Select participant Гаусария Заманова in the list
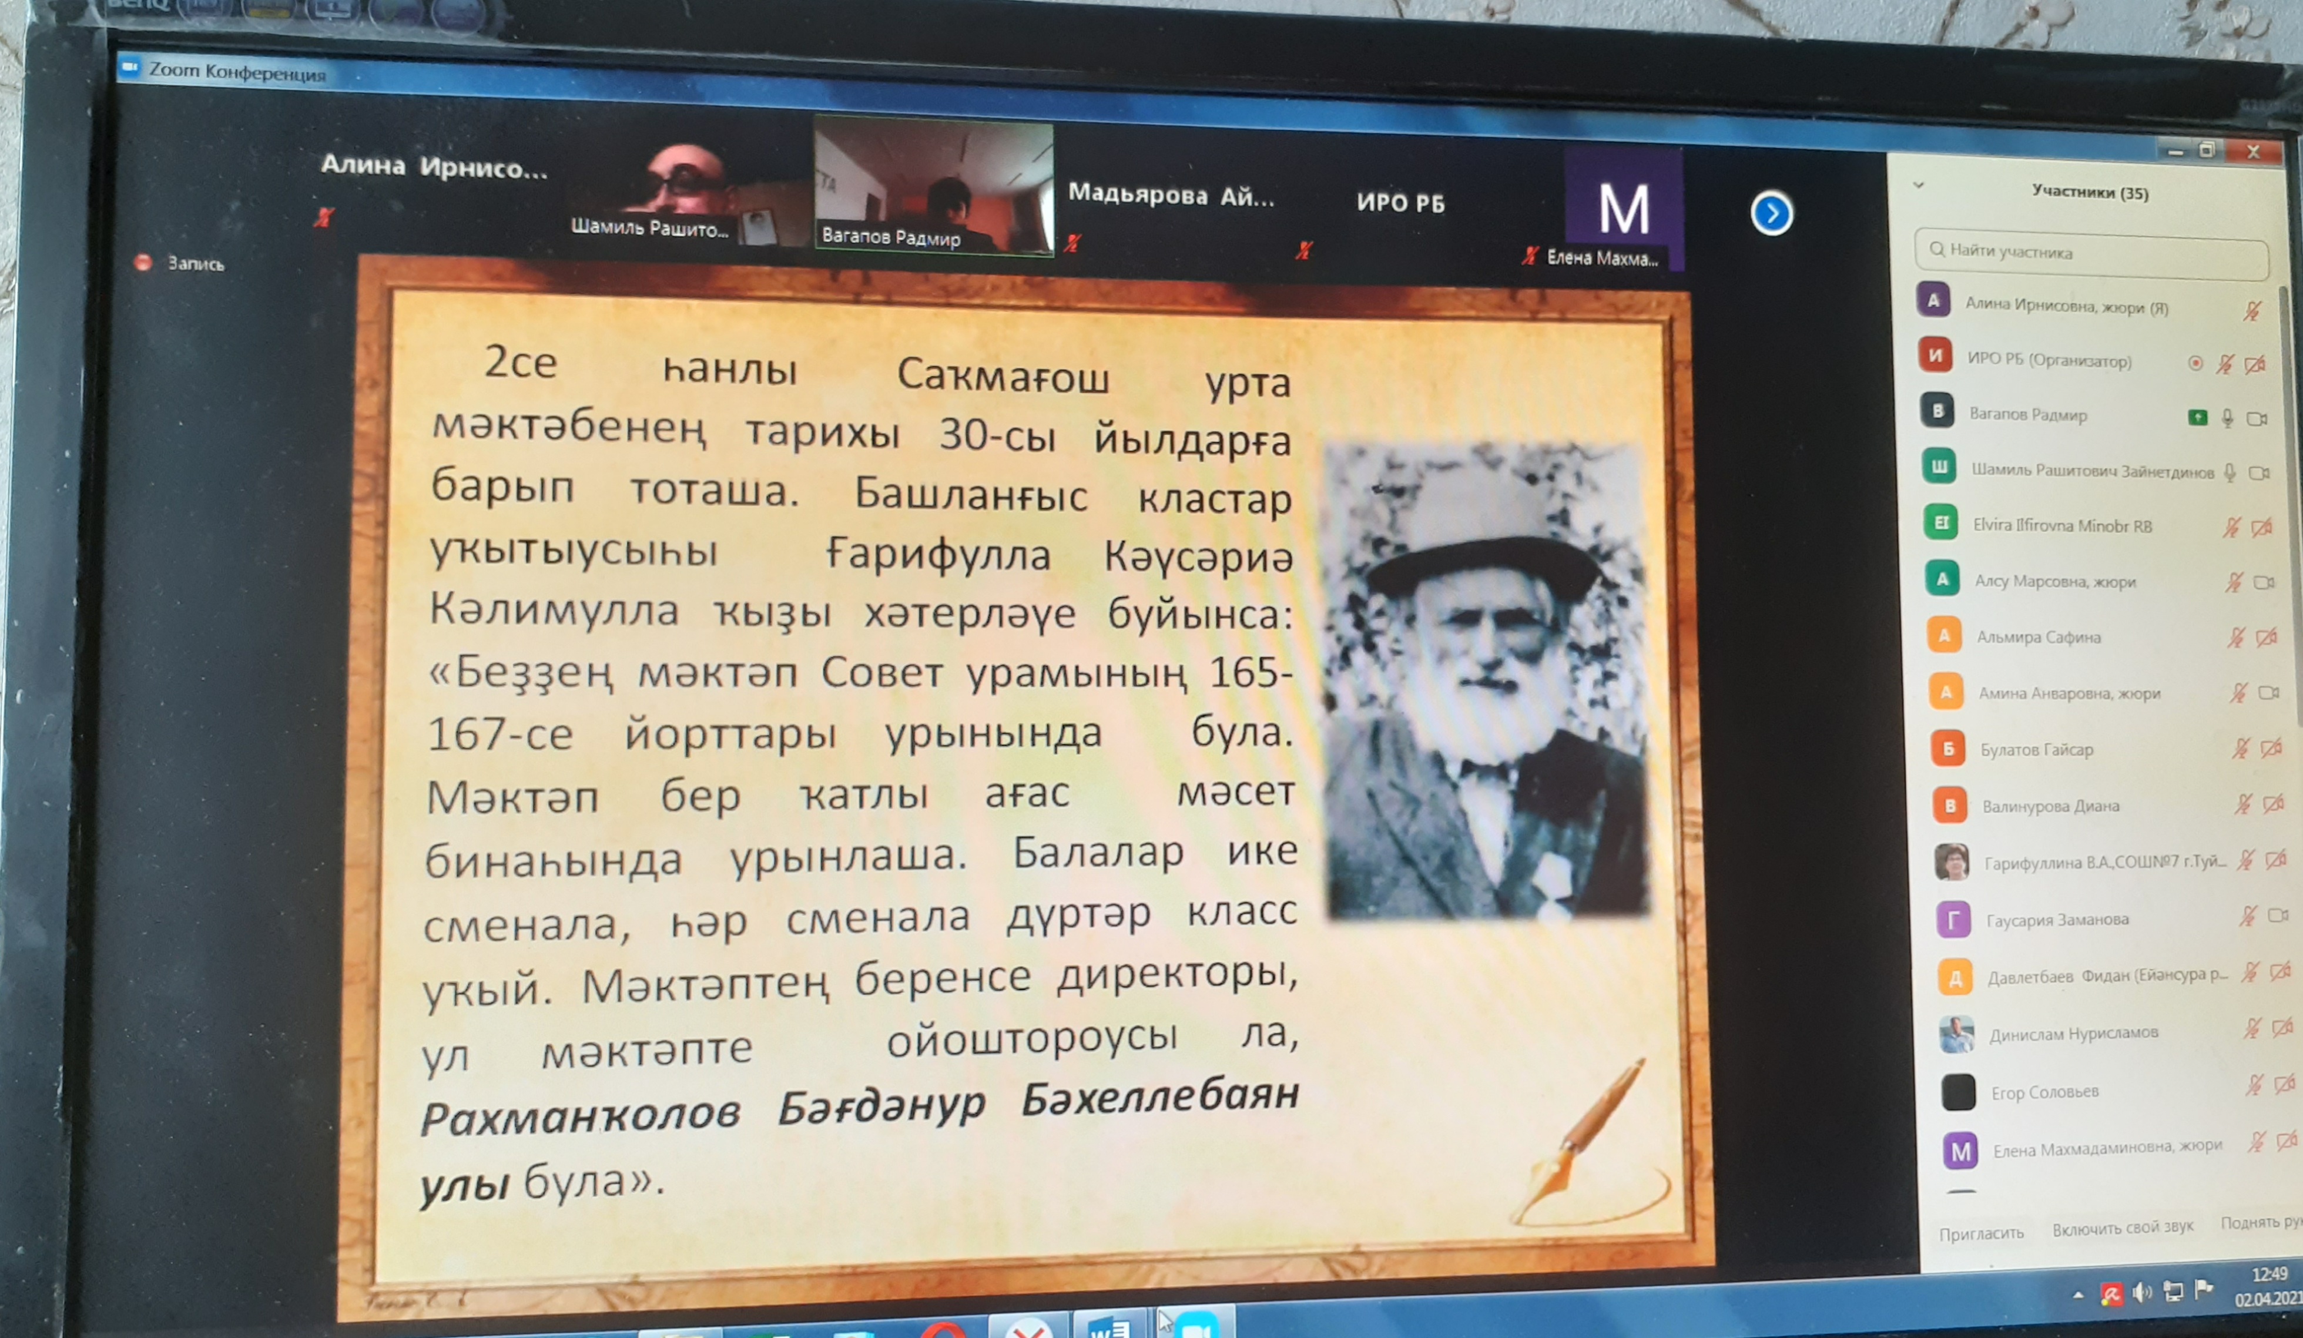 (2056, 920)
